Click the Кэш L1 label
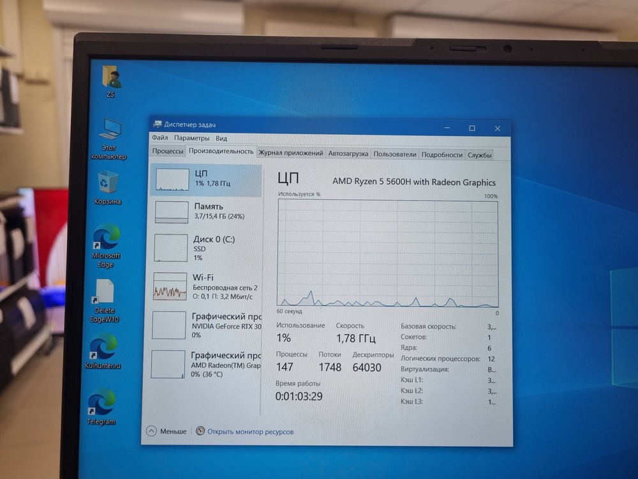 412,379
